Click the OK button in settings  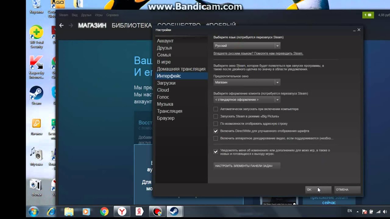tap(318, 189)
